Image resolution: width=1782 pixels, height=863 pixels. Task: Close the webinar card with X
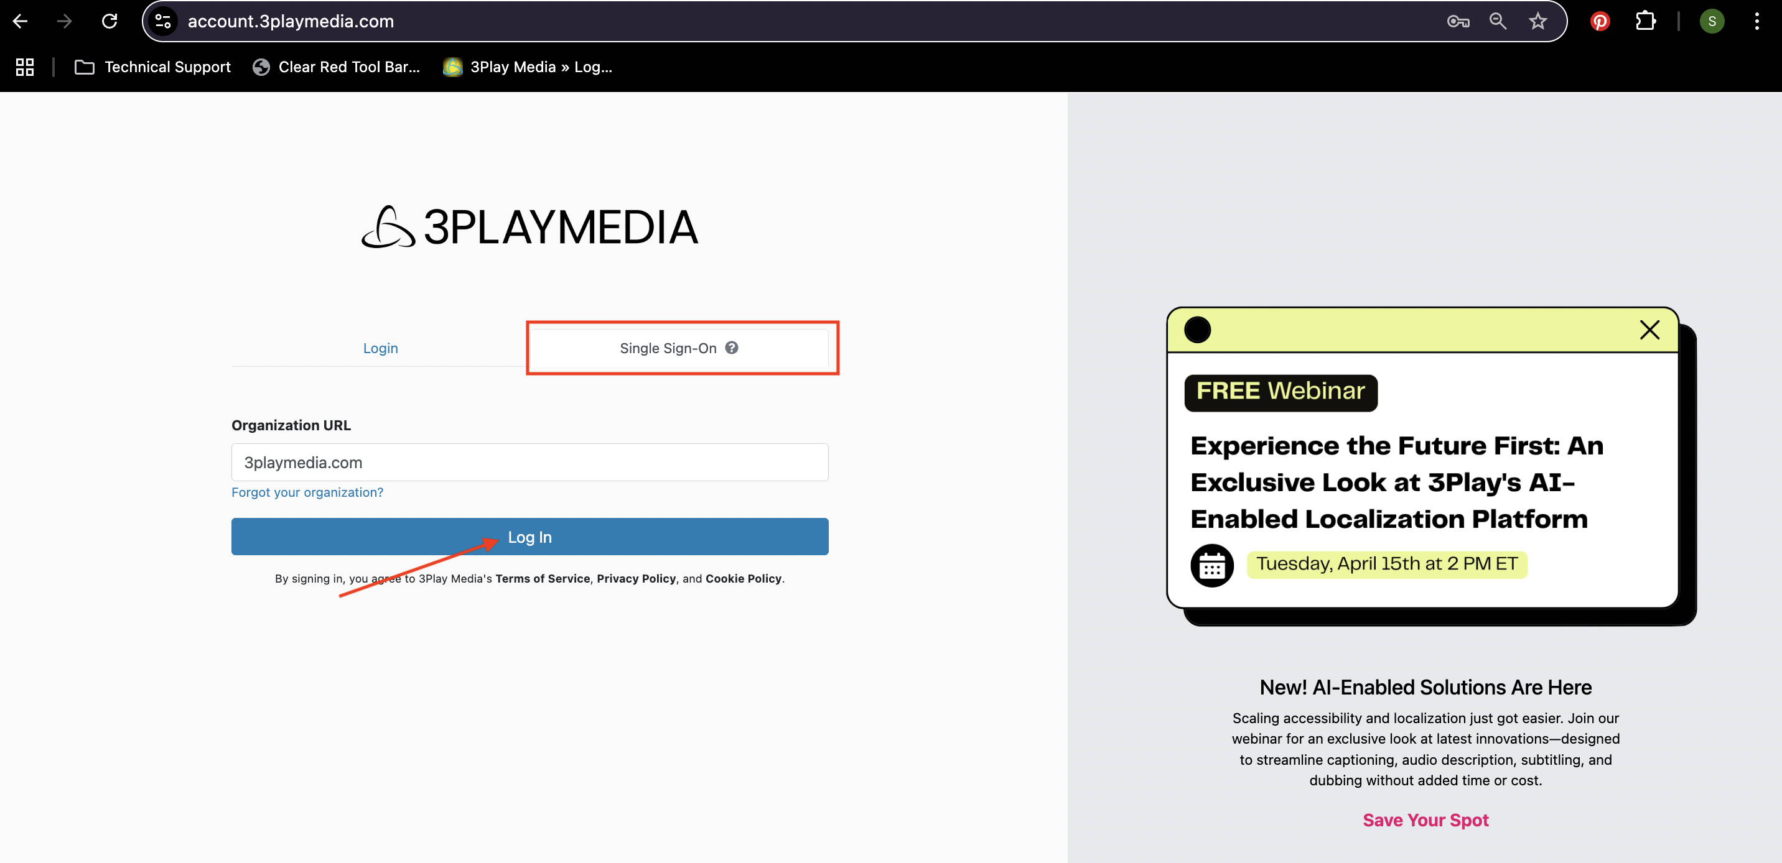[x=1649, y=330]
